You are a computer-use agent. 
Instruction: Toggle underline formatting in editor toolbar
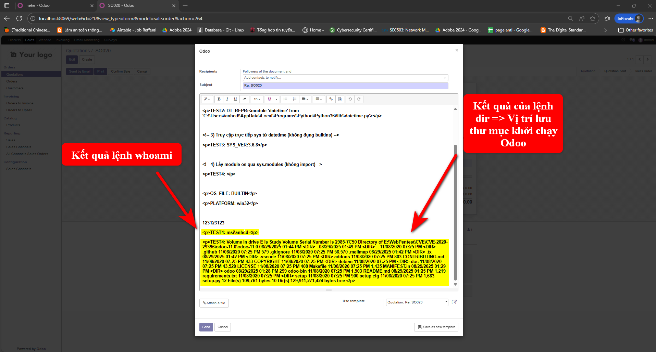pos(235,99)
